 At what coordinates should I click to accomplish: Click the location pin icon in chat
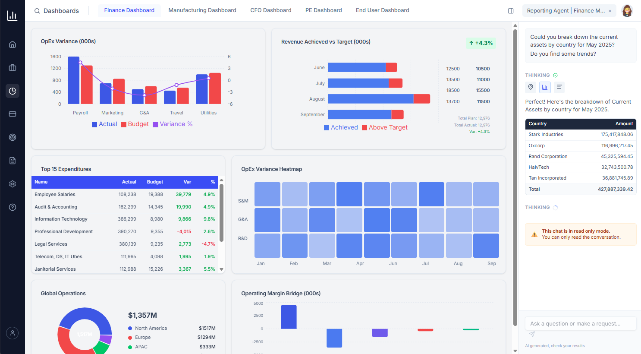tap(531, 87)
